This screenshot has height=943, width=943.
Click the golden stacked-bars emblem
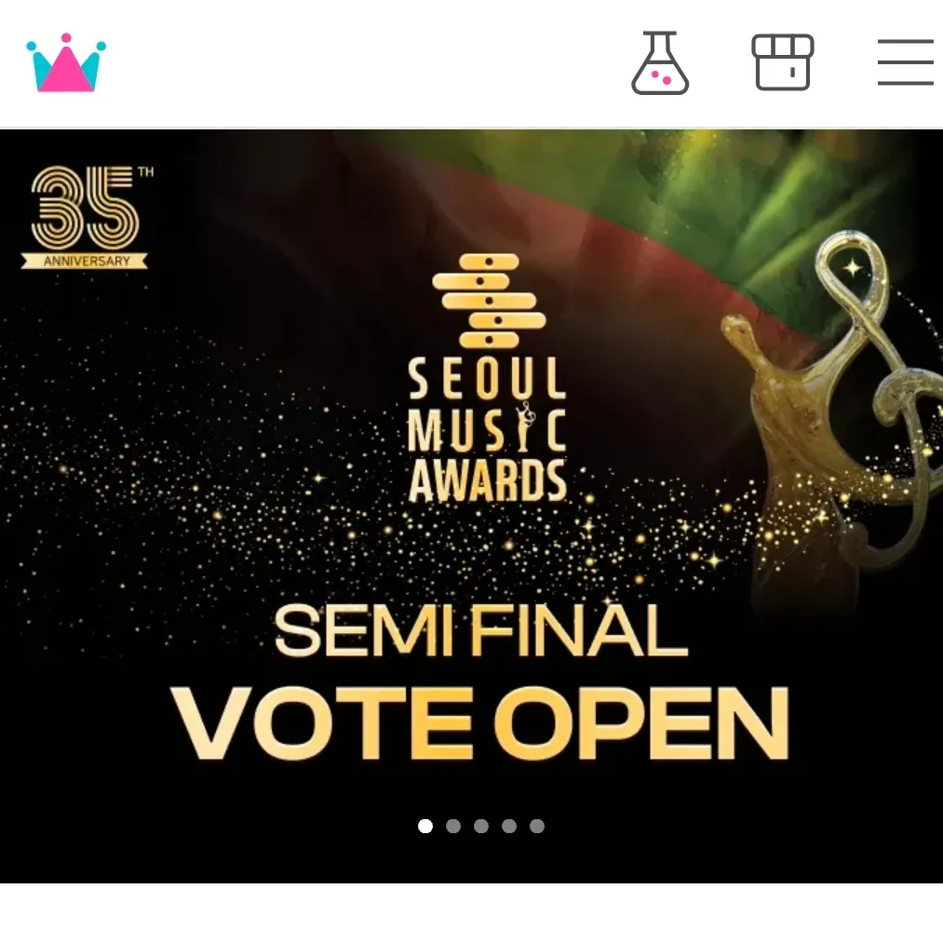489,301
